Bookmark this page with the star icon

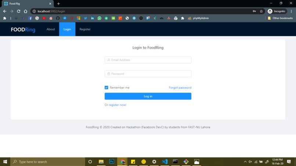(x=261, y=11)
